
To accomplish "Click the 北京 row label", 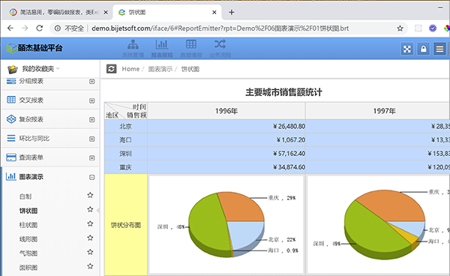I will click(126, 126).
